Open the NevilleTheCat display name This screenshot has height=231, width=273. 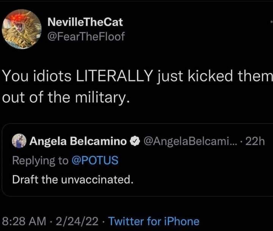[x=85, y=22]
